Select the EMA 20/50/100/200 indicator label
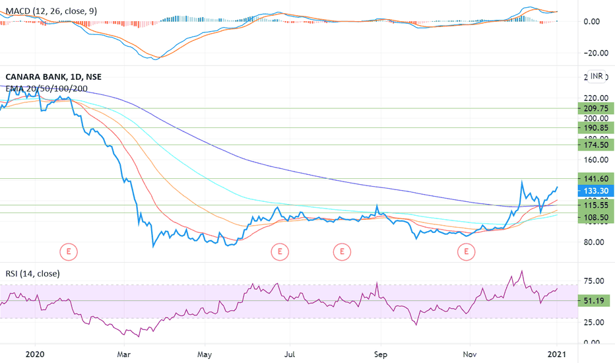Viewport: 615px width, 363px height. click(x=46, y=88)
